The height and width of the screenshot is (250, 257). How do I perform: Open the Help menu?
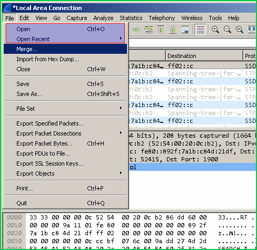[234, 18]
